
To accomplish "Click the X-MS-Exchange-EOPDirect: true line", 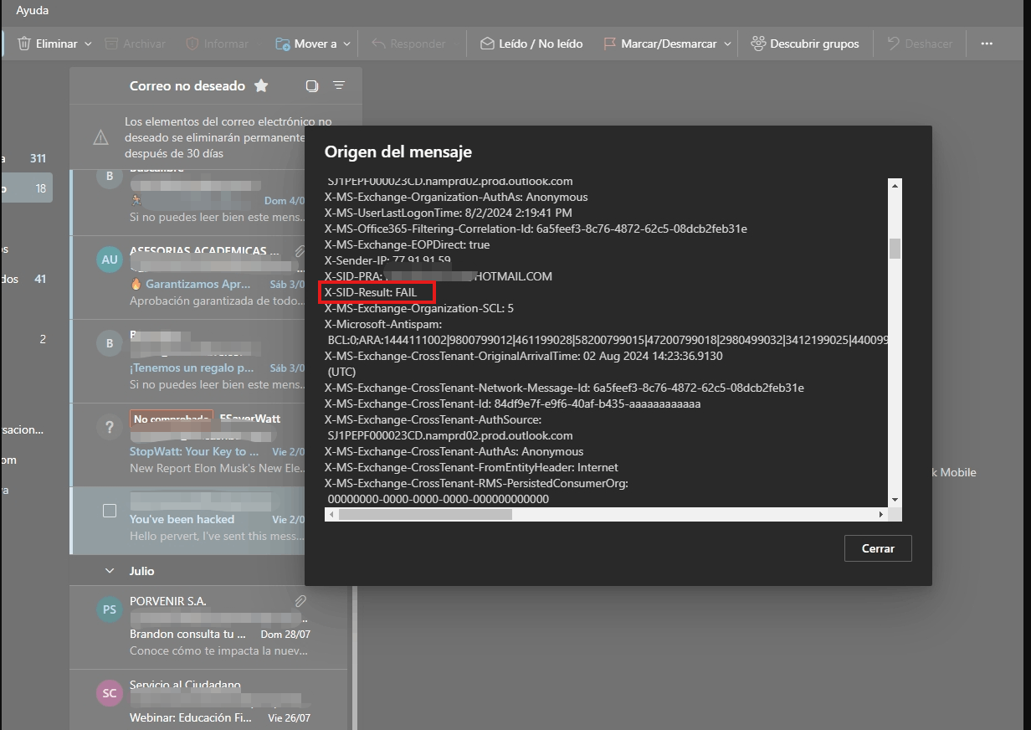I will (408, 244).
